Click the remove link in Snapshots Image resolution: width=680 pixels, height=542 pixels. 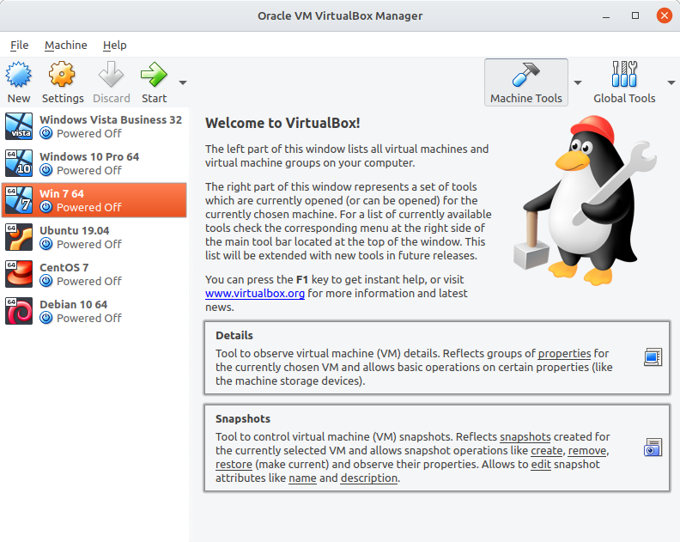[x=587, y=450]
